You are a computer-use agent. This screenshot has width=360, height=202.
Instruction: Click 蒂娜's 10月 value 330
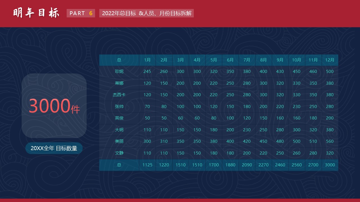(297, 83)
